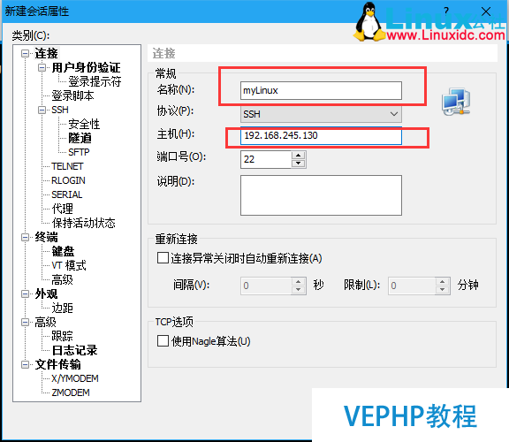This screenshot has width=509, height=442.
Task: Select 登录脚本 tree item
Action: 72,95
